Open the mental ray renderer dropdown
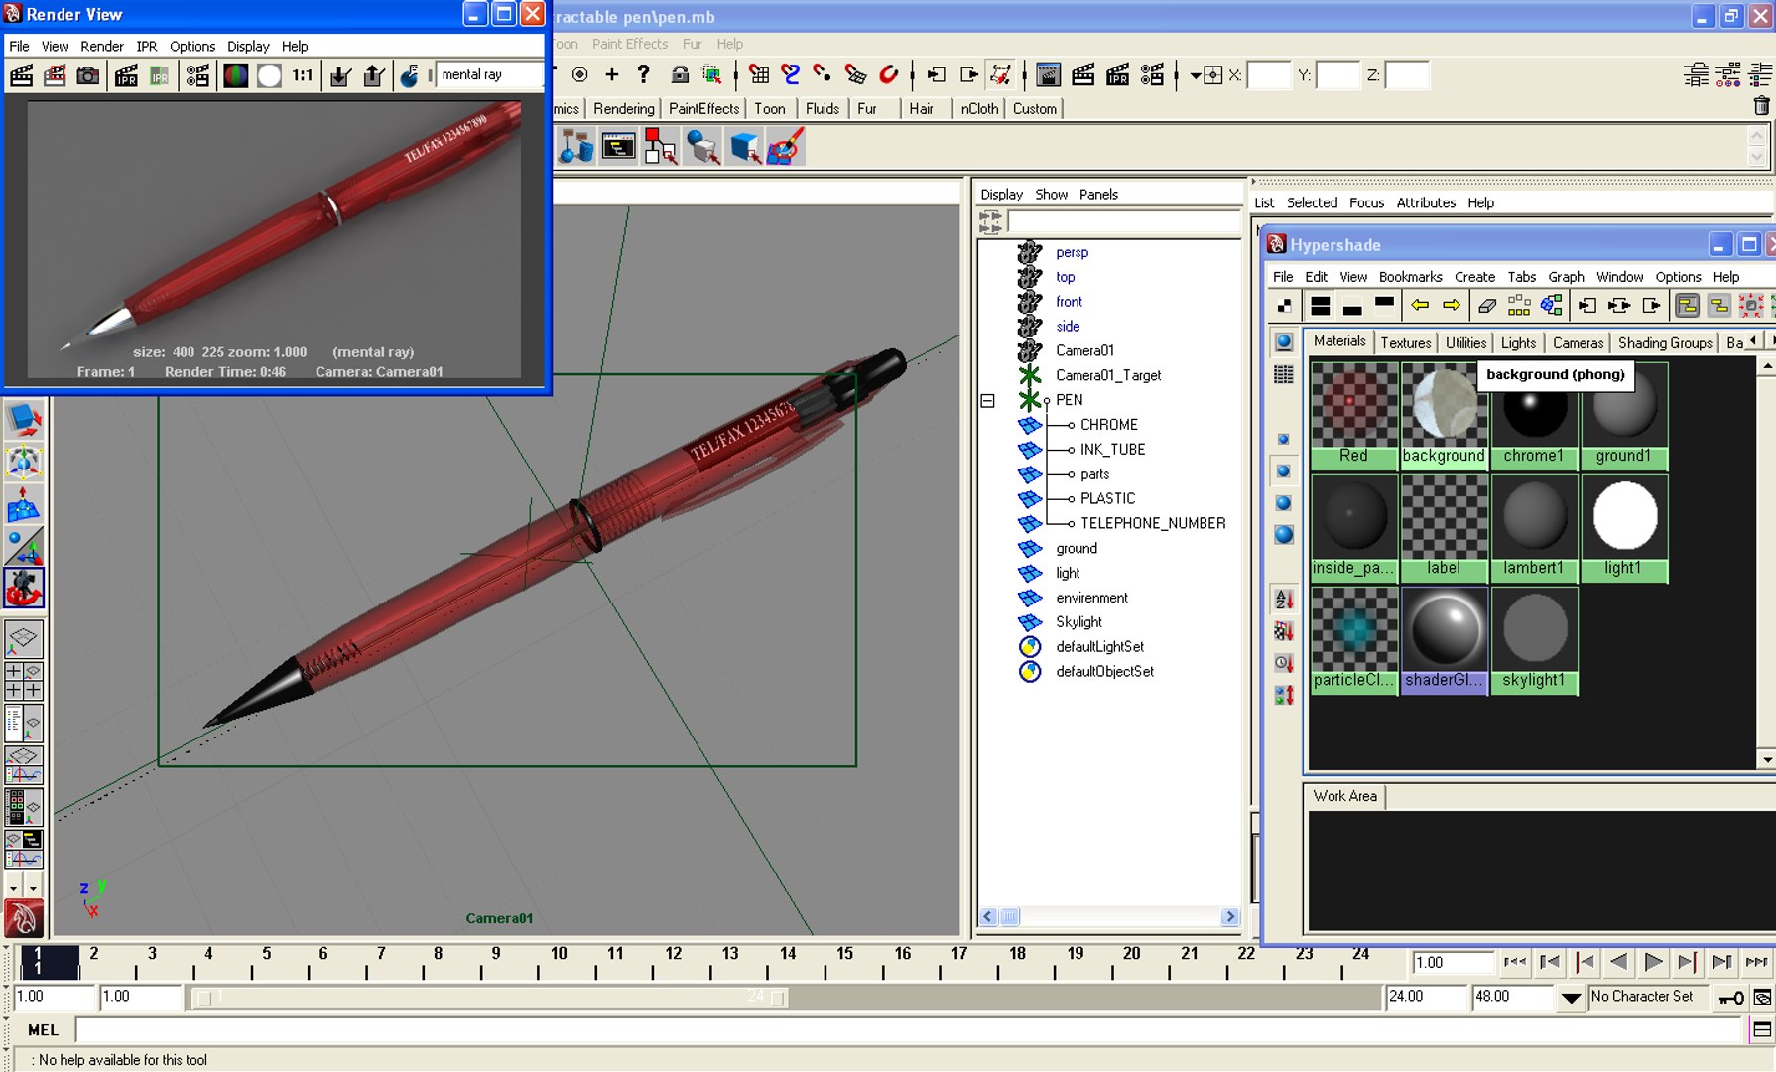Viewport: 1776px width, 1072px height. (489, 74)
